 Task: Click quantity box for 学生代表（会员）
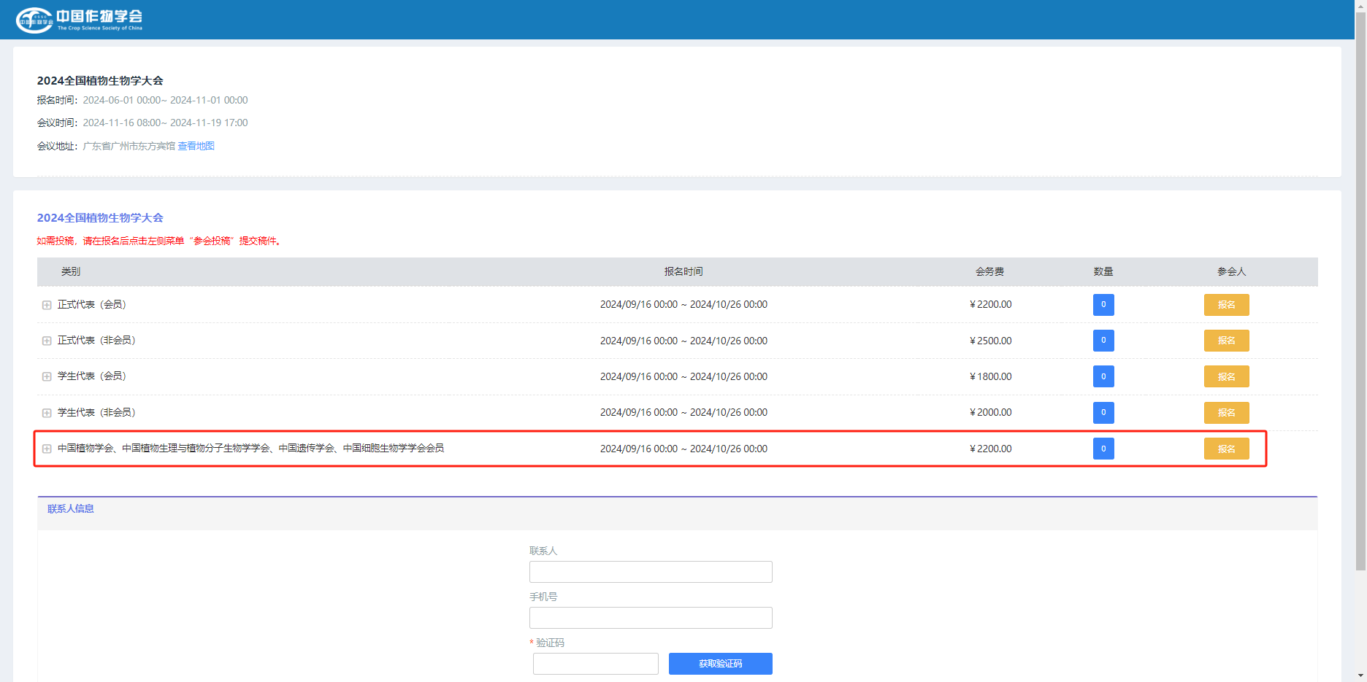pos(1103,376)
